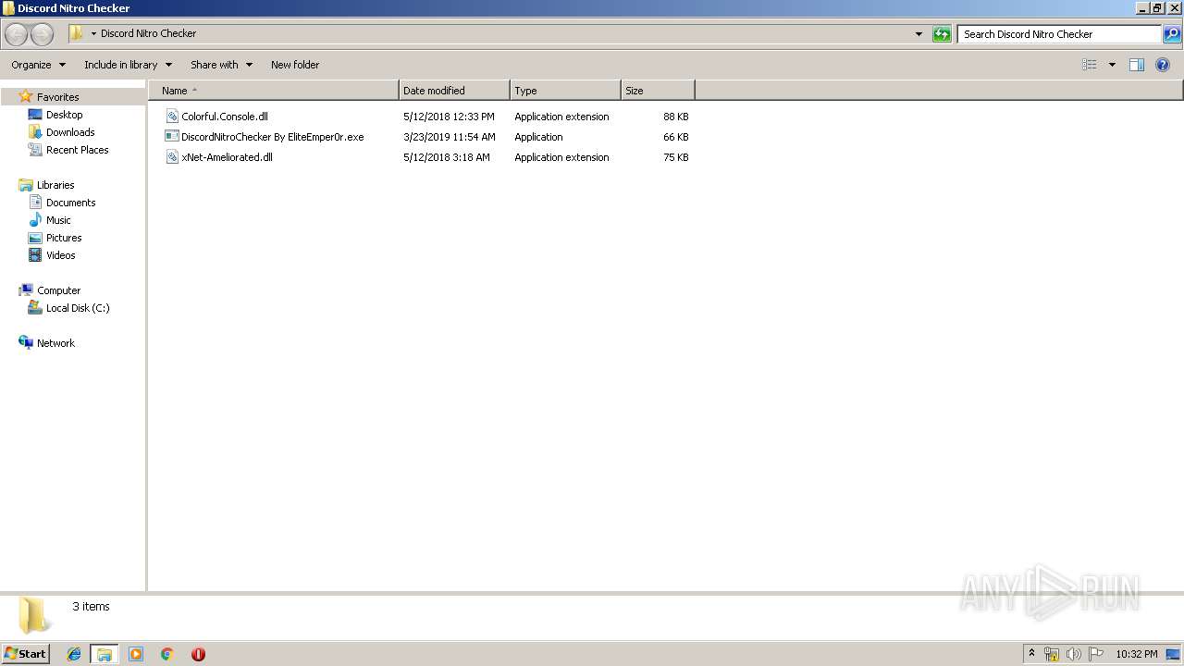Expand the breadcrumb arrow before folder name

(x=93, y=34)
